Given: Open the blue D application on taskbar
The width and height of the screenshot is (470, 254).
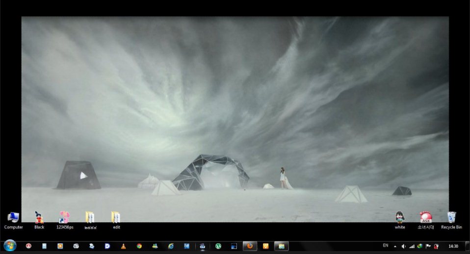Looking at the screenshot, I should coord(107,246).
